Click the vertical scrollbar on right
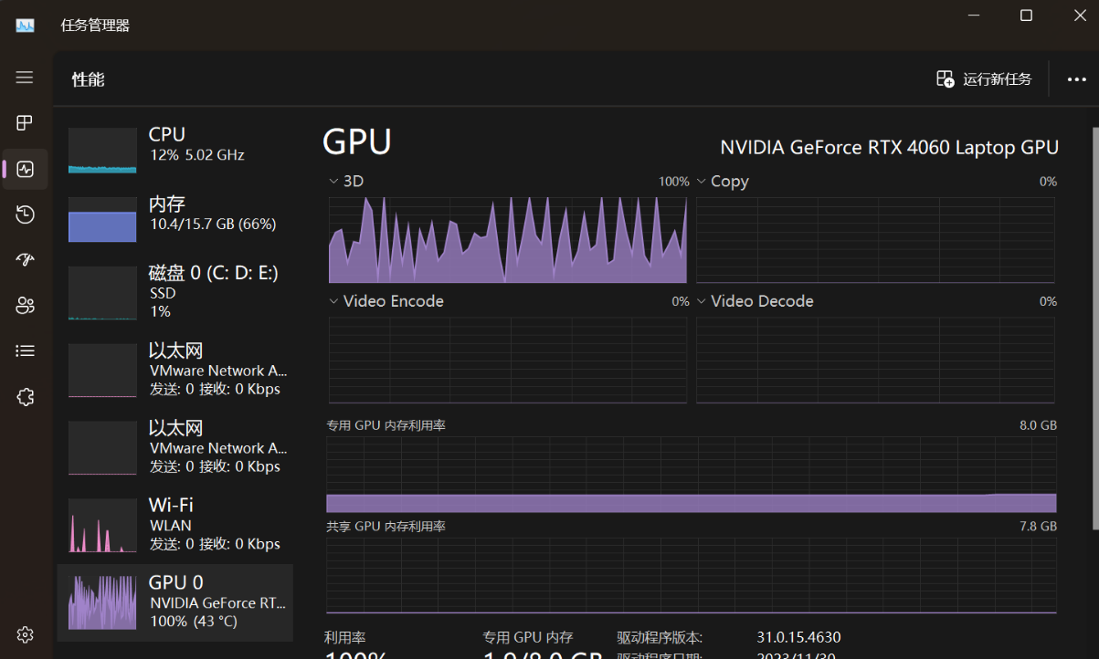Viewport: 1099px width, 659px height. [x=1094, y=329]
